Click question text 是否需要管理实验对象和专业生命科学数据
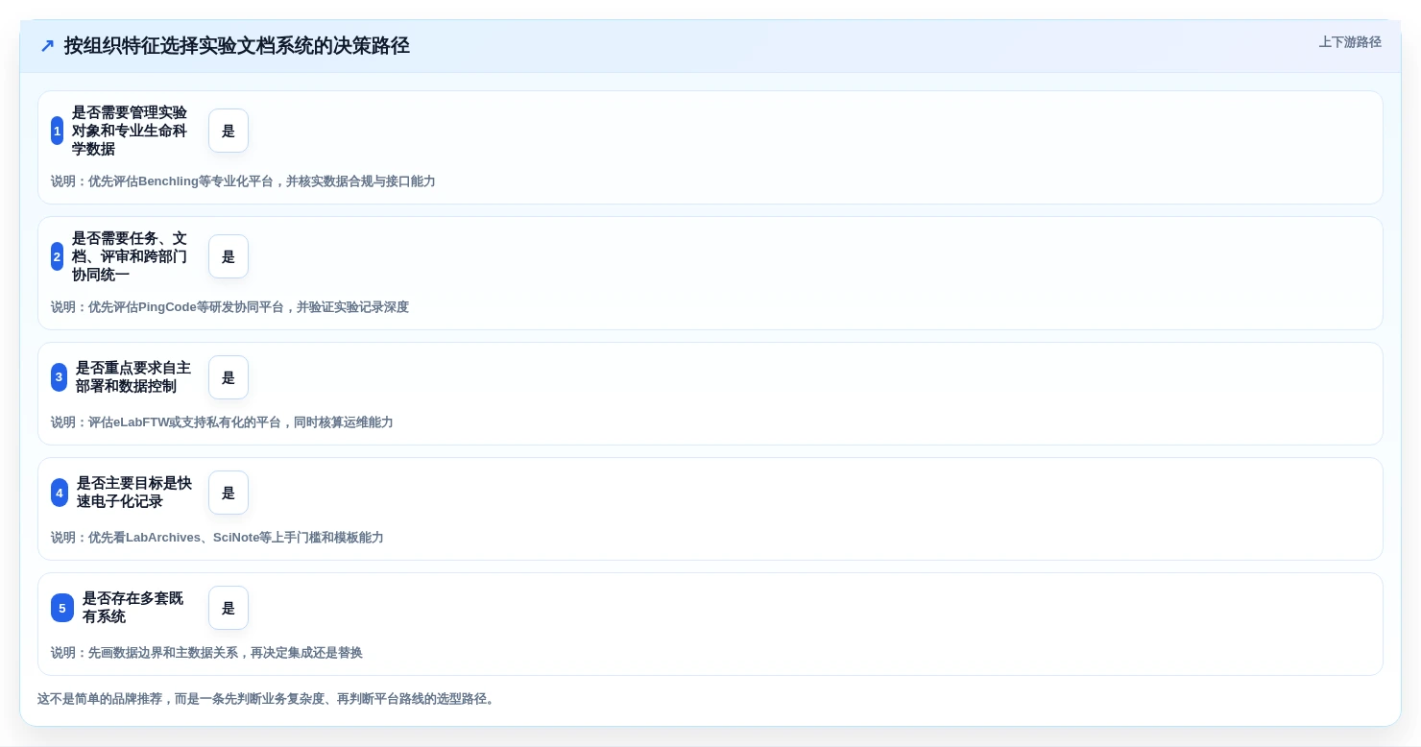1421x747 pixels. click(x=131, y=131)
